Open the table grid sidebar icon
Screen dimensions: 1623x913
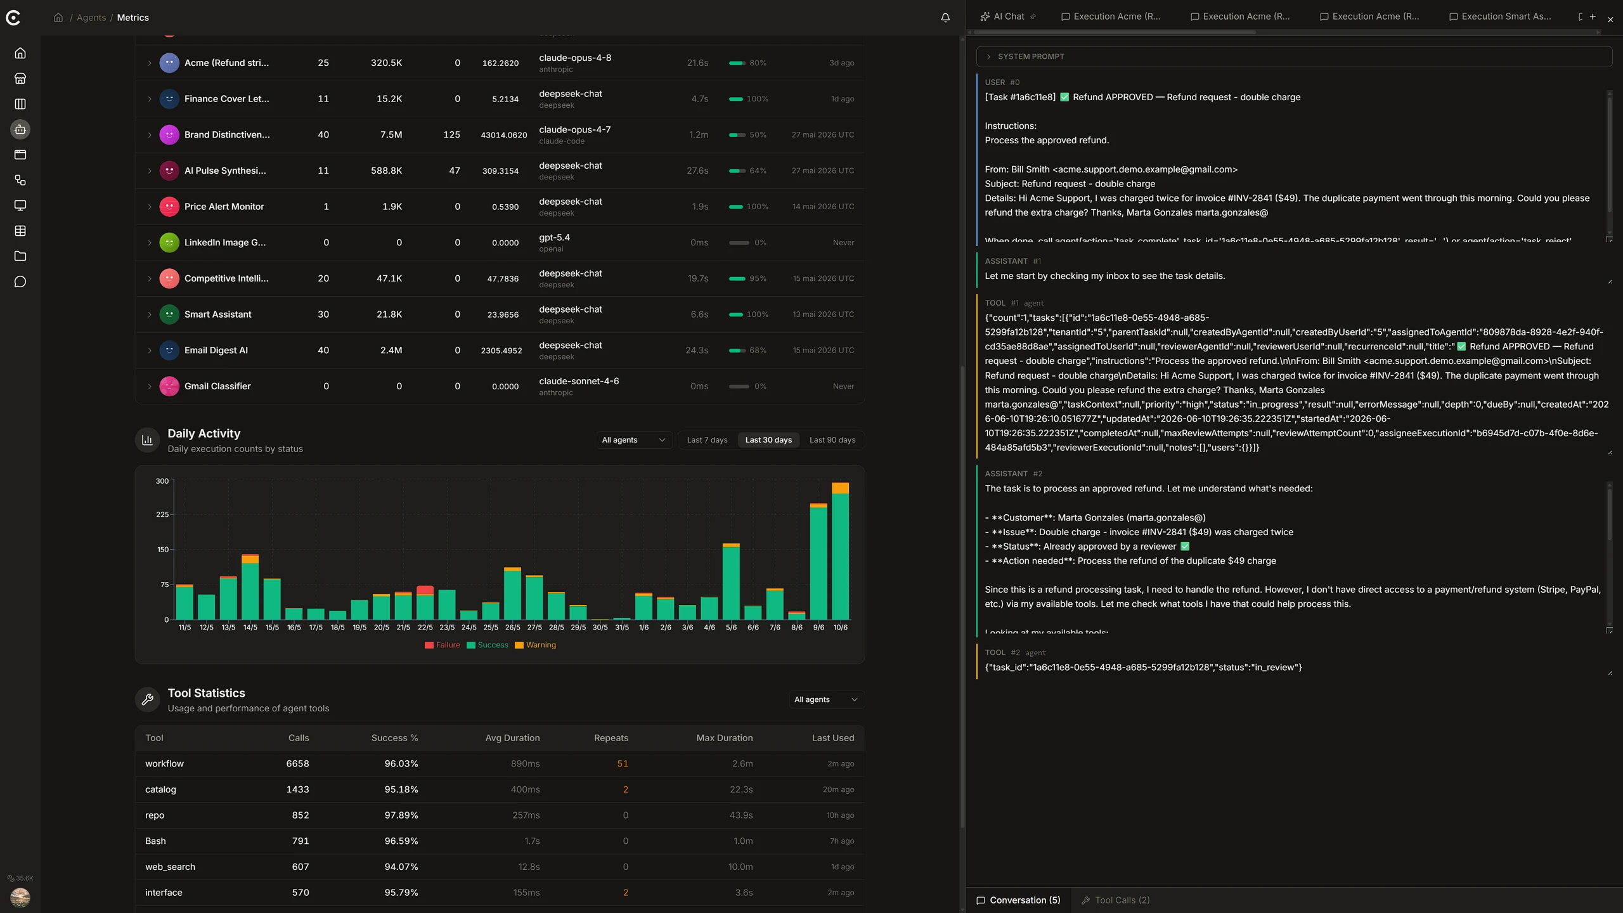tap(20, 231)
